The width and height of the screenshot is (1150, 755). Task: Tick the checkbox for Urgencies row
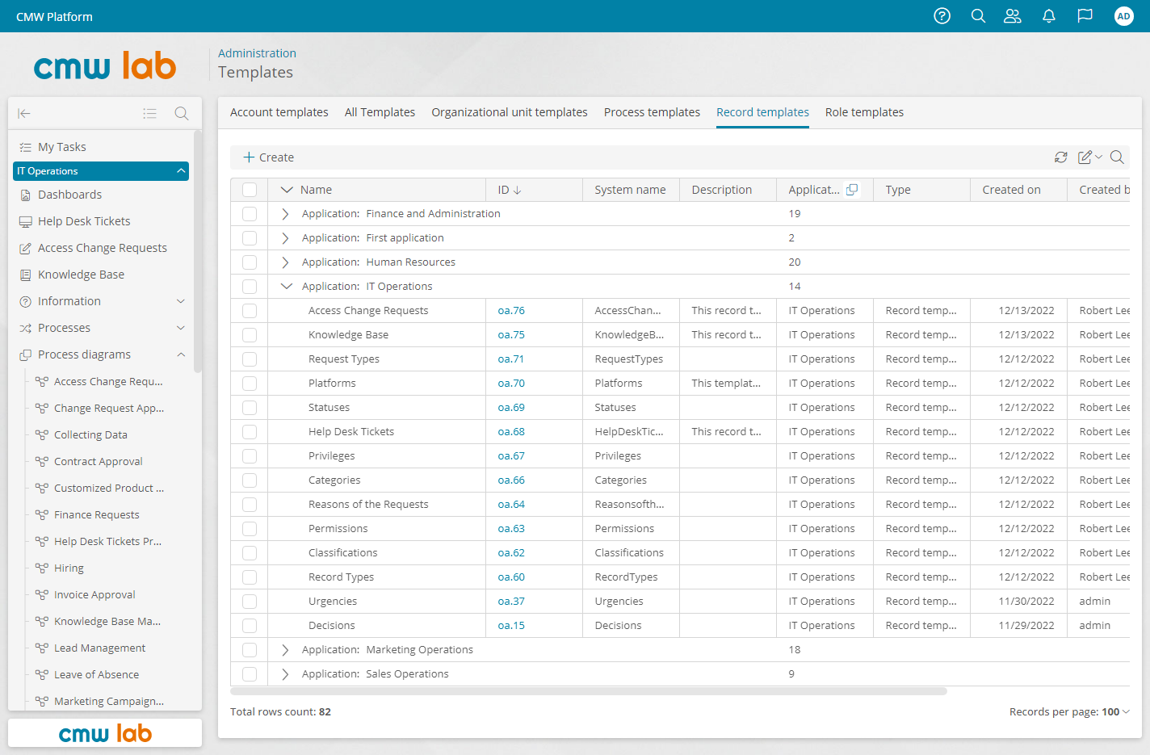(x=250, y=602)
